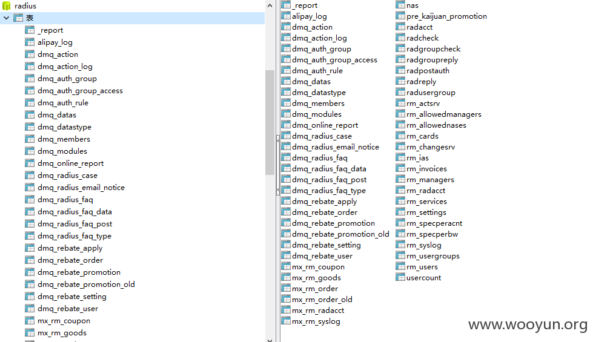This screenshot has height=342, width=593.
Task: Click the radius database icon
Action: coord(7,5)
